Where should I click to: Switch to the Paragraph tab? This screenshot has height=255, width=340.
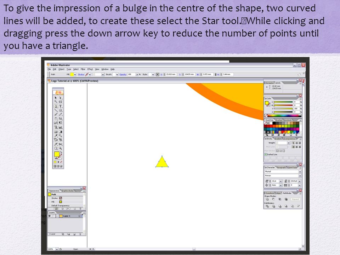pyautogui.click(x=281, y=168)
